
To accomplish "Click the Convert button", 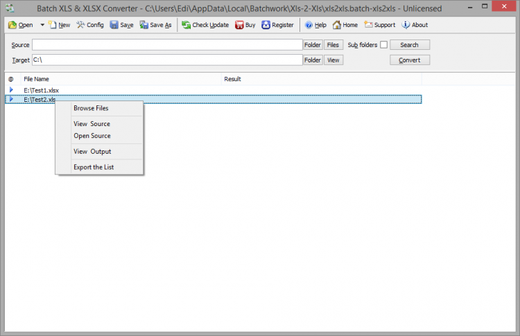I will tap(410, 60).
